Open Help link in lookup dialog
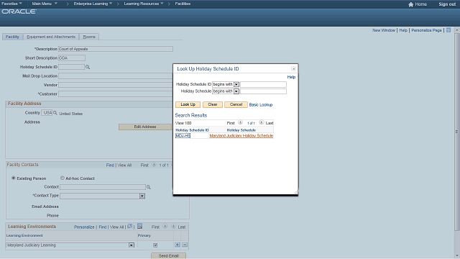 [x=291, y=77]
